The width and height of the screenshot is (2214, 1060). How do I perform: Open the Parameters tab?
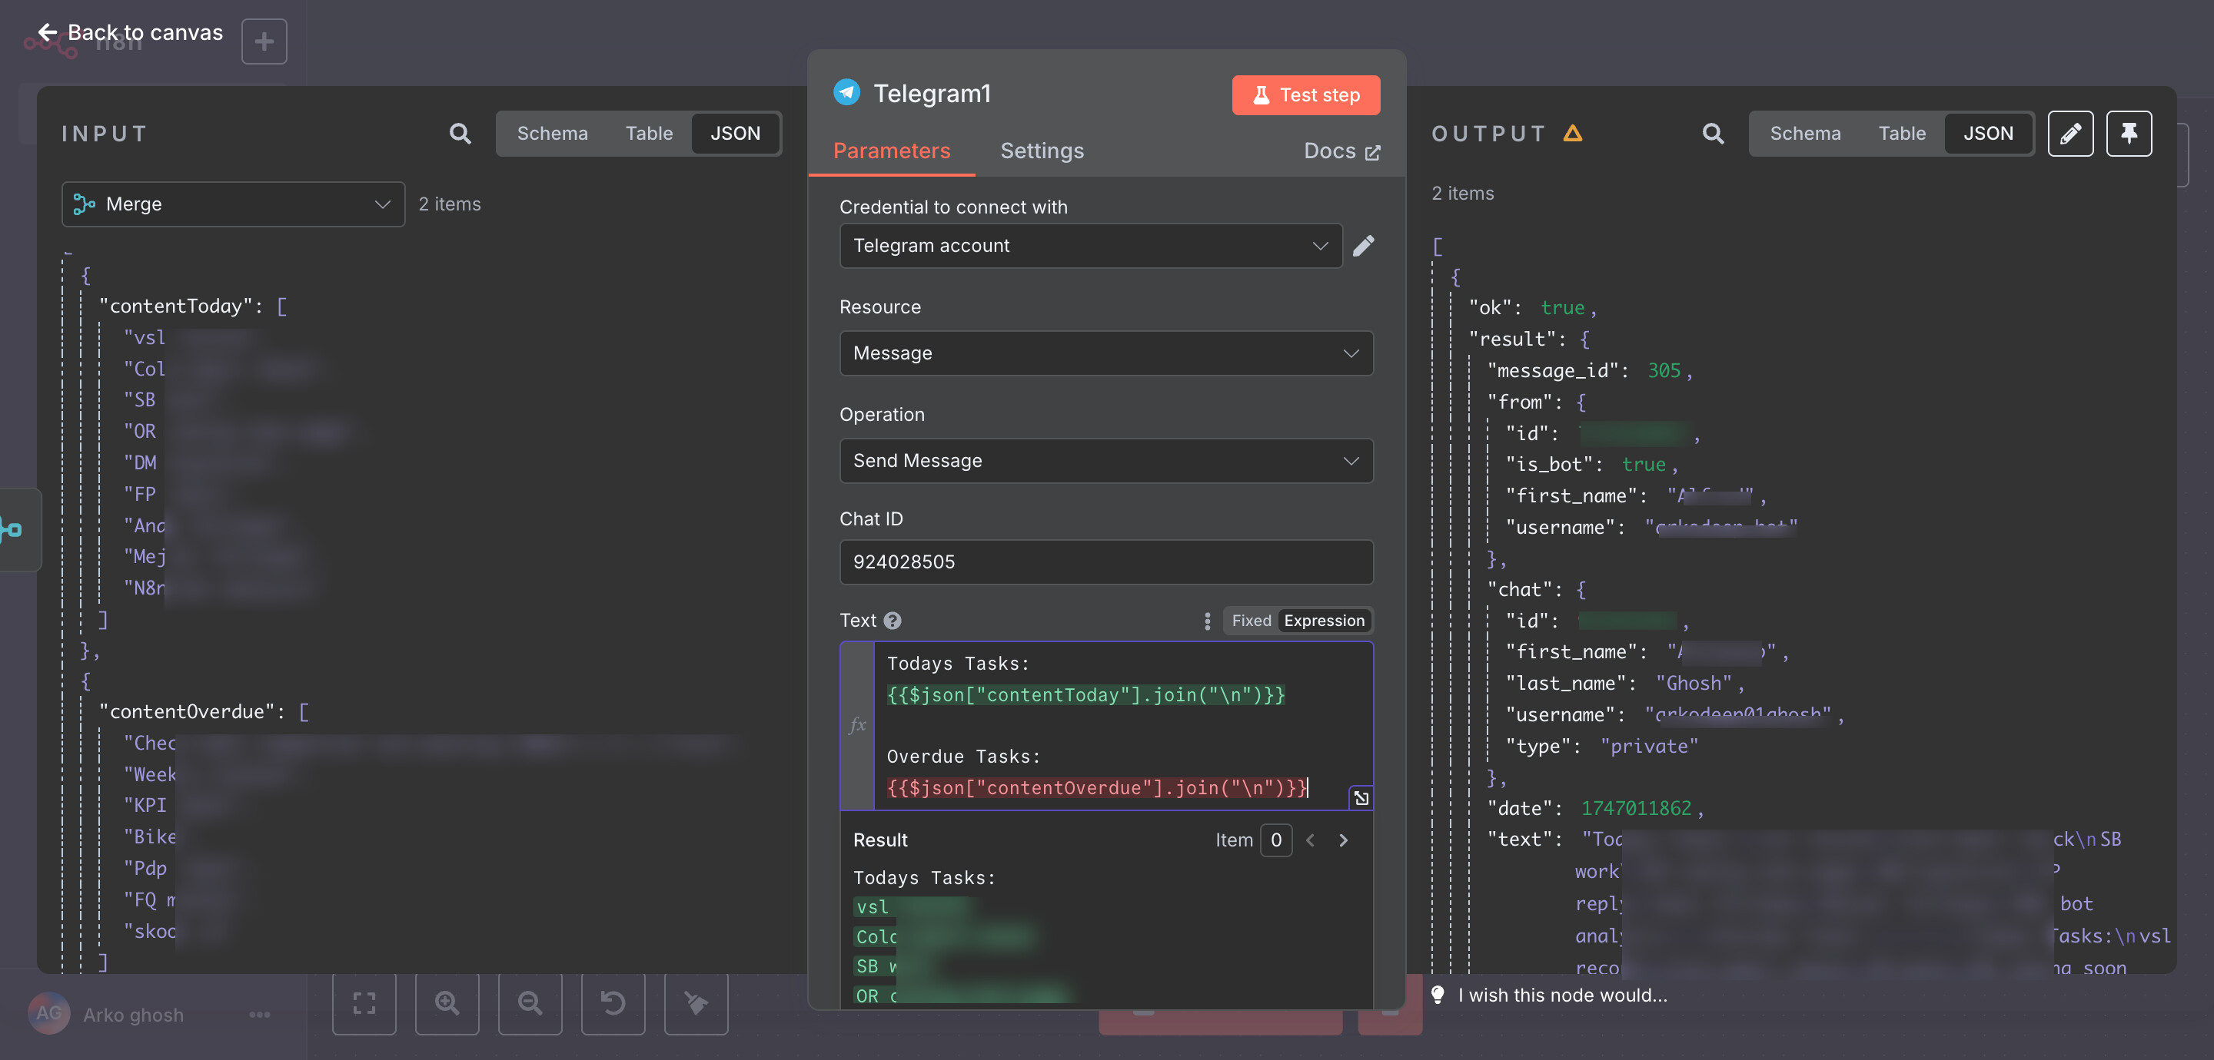click(x=891, y=151)
